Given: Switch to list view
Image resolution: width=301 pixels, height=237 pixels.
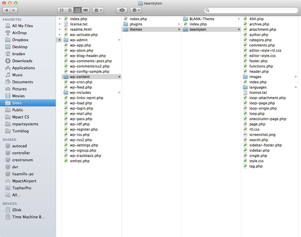Looking at the screenshot, I should tap(70, 10).
